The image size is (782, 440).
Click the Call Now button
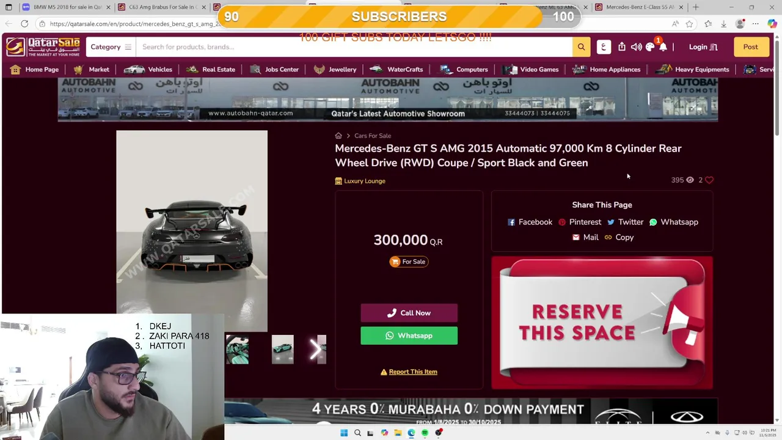pos(409,313)
